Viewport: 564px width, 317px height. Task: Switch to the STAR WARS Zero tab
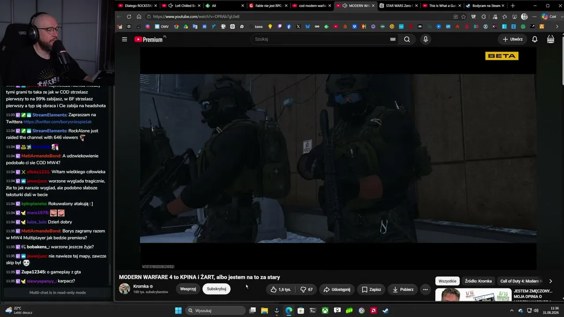(x=399, y=6)
